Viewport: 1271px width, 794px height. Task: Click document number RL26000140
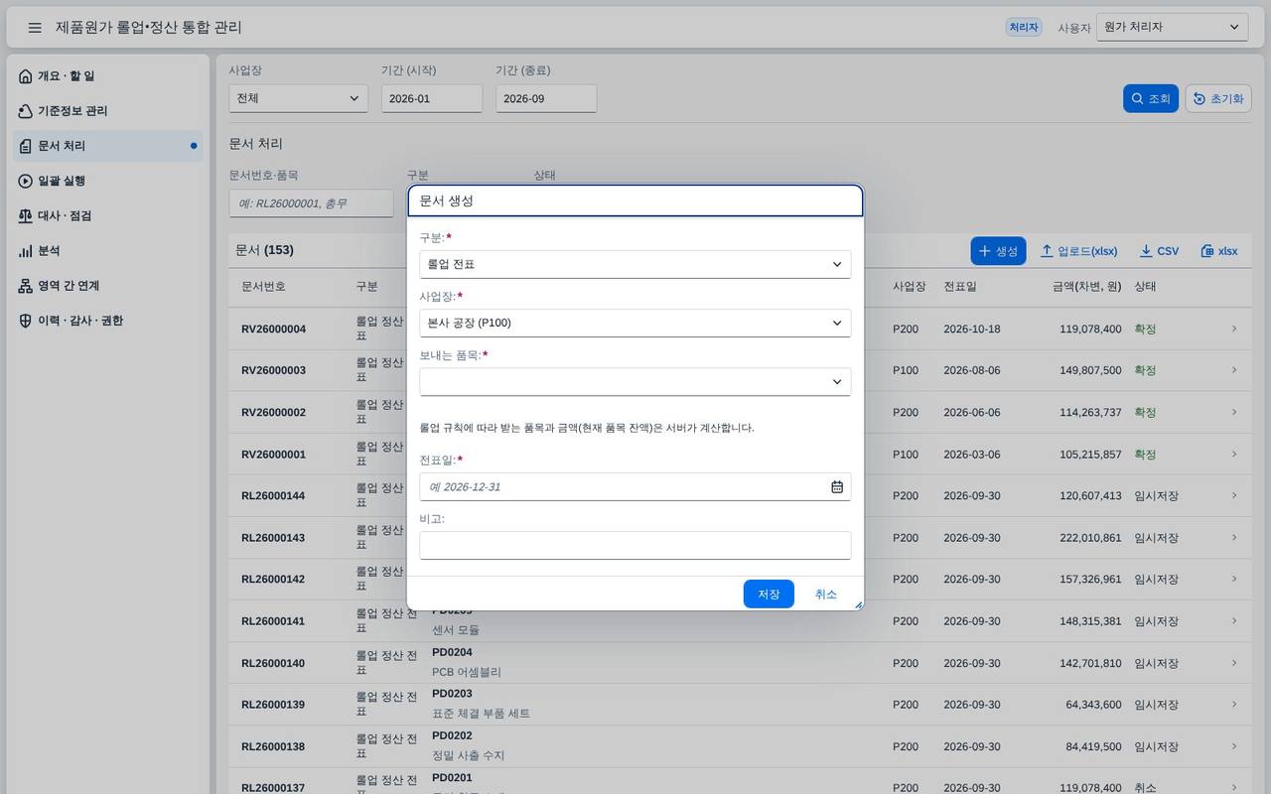273,663
